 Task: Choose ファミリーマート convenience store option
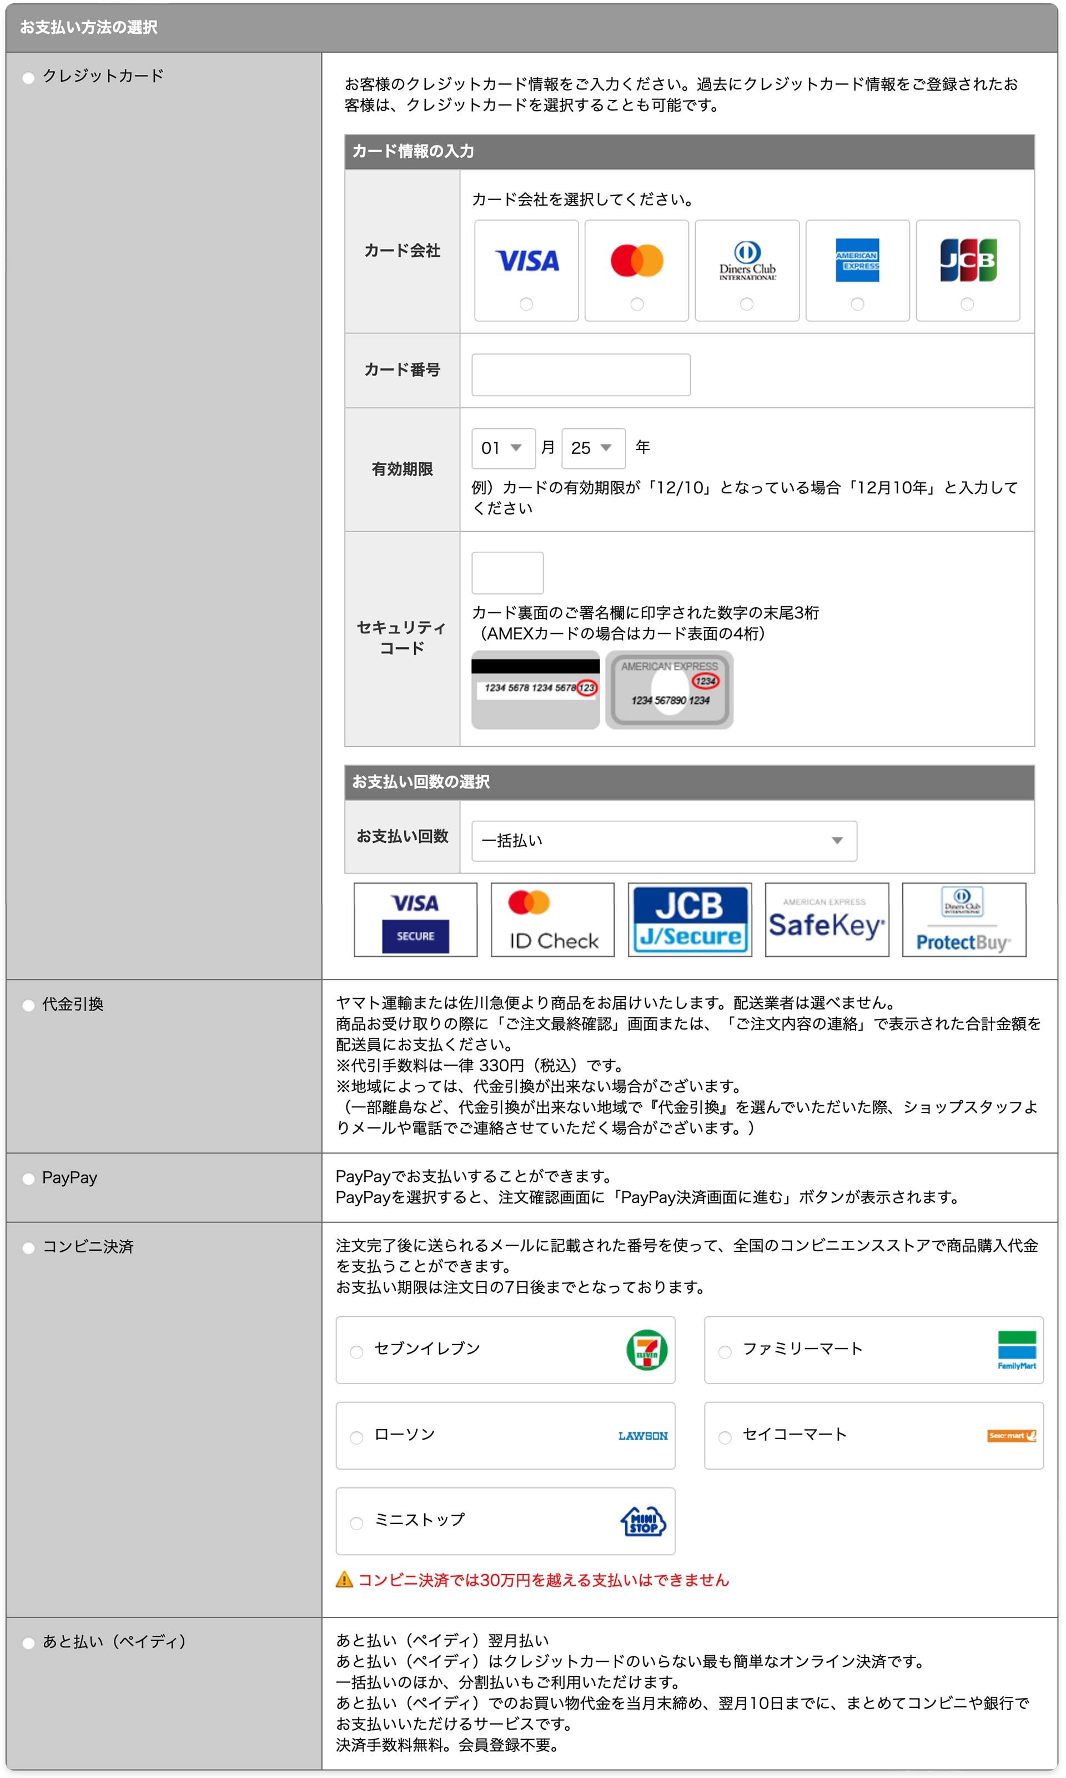(x=725, y=1352)
